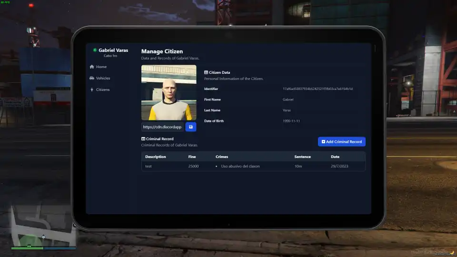
Task: Click the citizen mugshot photo
Action: (169, 92)
